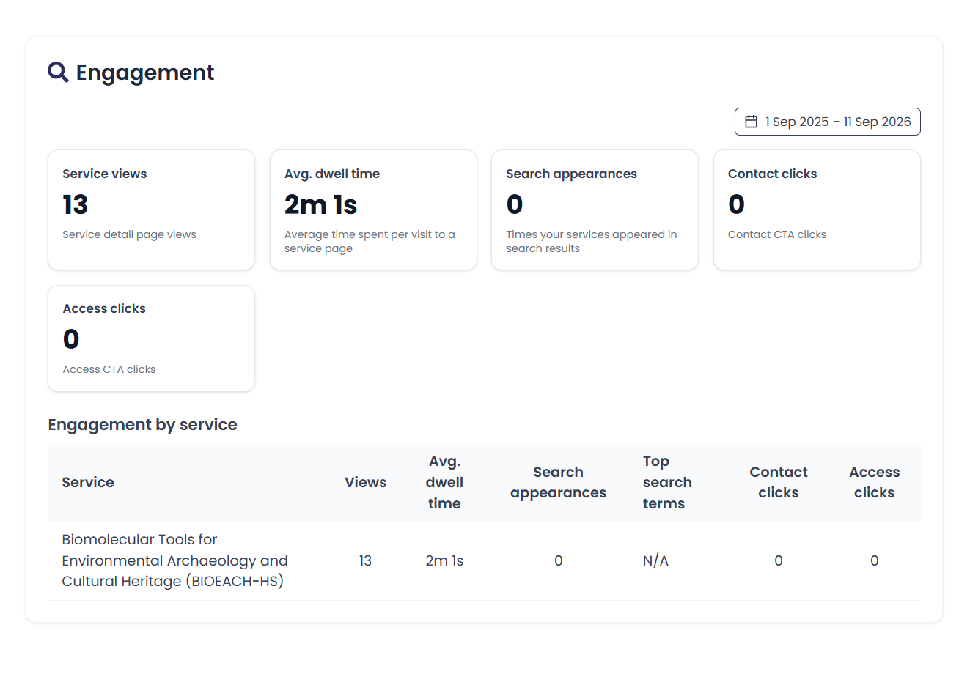Click the Search appearances column header

559,482
